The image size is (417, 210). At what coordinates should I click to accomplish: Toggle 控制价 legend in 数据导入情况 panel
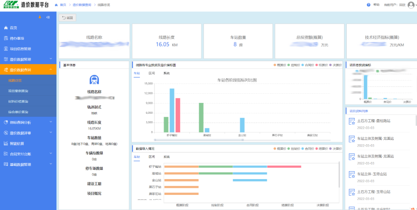click(x=293, y=149)
